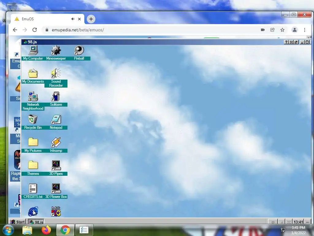Click the Chrome forward arrow

pyautogui.click(x=25, y=30)
